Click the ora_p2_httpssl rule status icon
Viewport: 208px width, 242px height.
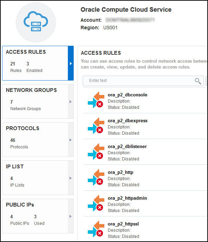[96, 229]
